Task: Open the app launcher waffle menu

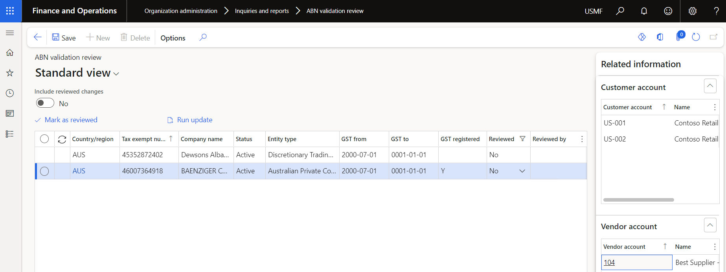Action: tap(10, 11)
